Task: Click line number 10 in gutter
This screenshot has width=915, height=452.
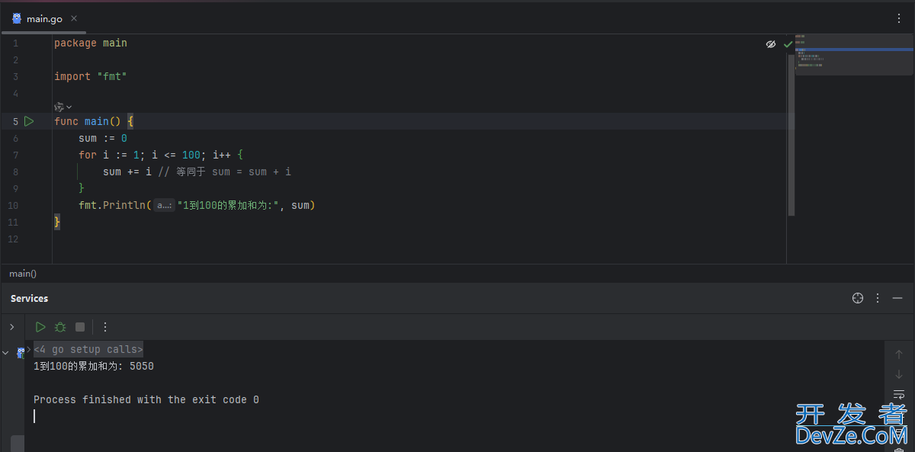Action: 13,205
